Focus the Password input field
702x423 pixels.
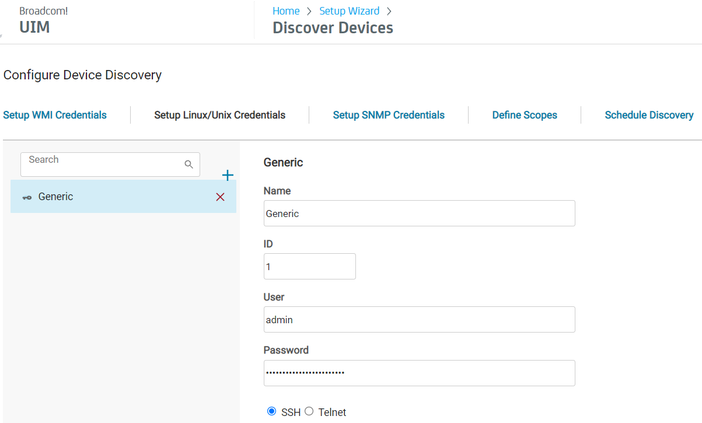pyautogui.click(x=419, y=373)
